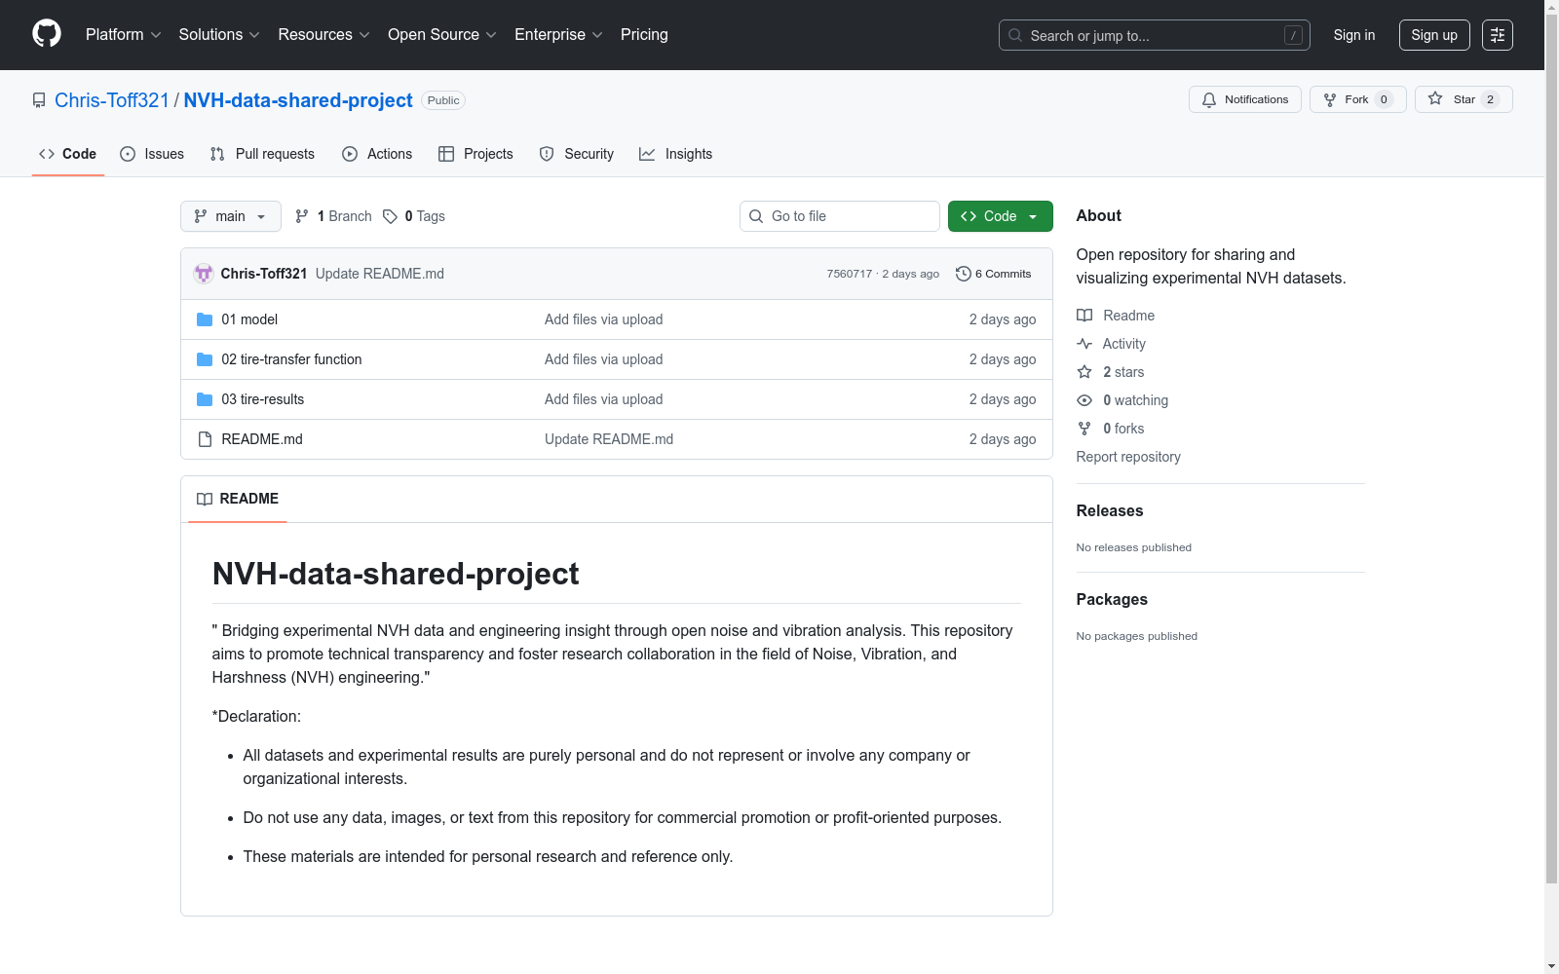Open the Packages section heading
Image resolution: width=1559 pixels, height=974 pixels.
click(1112, 599)
